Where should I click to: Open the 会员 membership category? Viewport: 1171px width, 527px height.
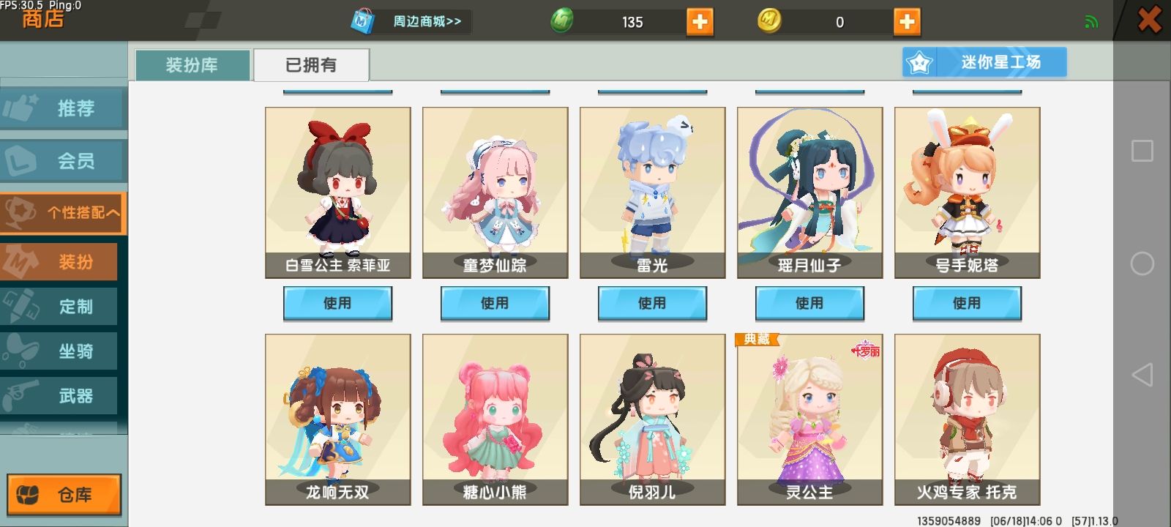pyautogui.click(x=64, y=160)
